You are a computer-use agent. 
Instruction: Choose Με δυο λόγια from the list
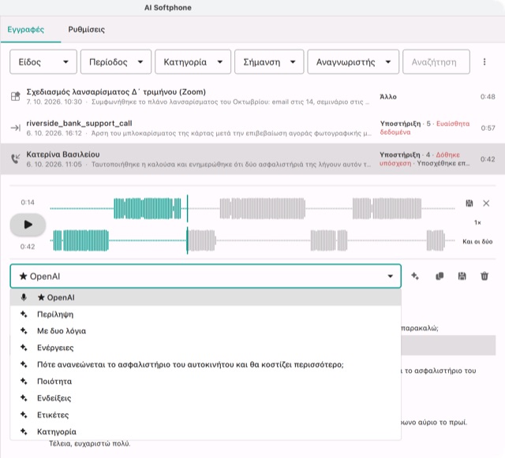point(205,331)
